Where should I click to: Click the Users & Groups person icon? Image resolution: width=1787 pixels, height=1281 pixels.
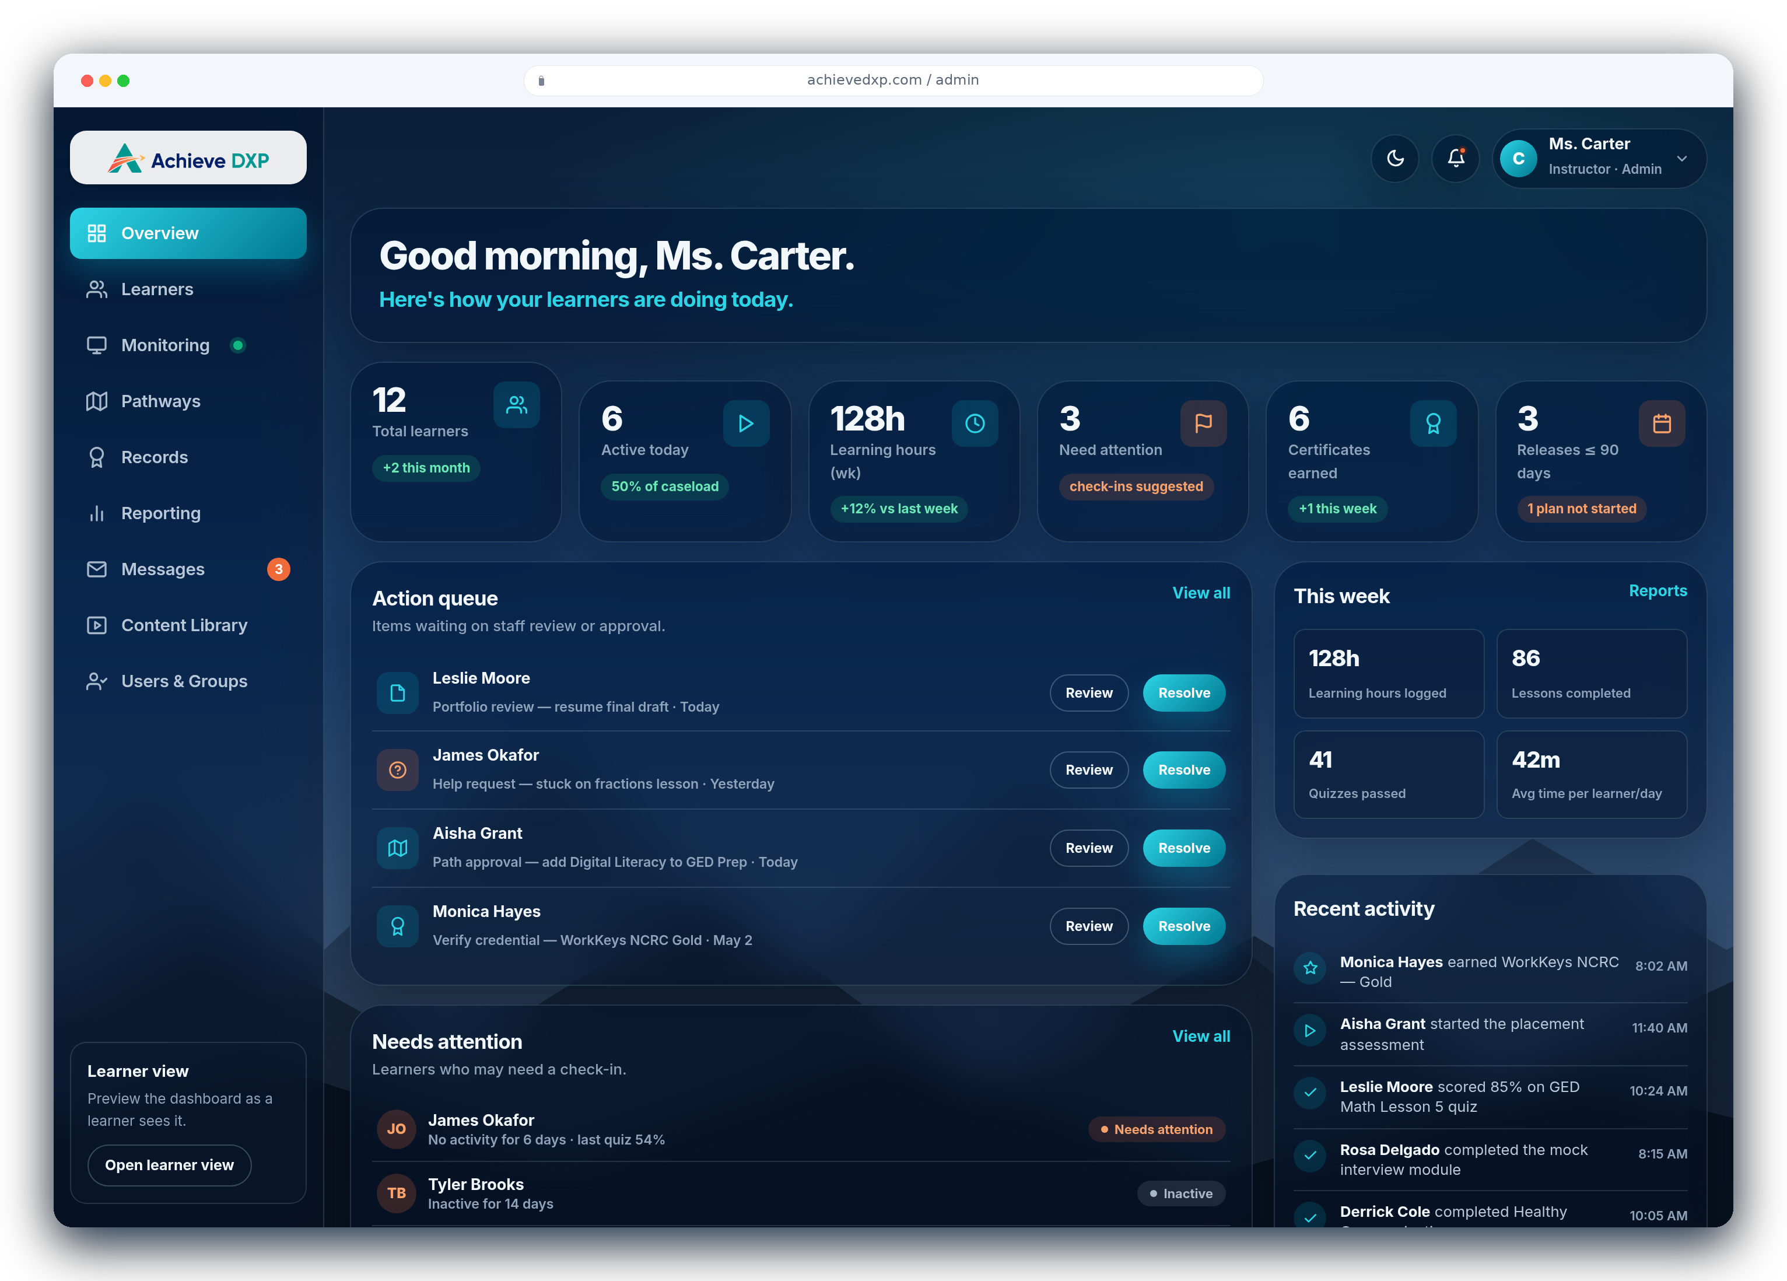[x=96, y=681]
